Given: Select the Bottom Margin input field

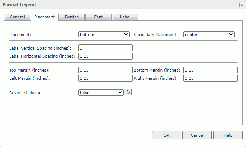Looking at the screenshot, I should (x=210, y=70).
